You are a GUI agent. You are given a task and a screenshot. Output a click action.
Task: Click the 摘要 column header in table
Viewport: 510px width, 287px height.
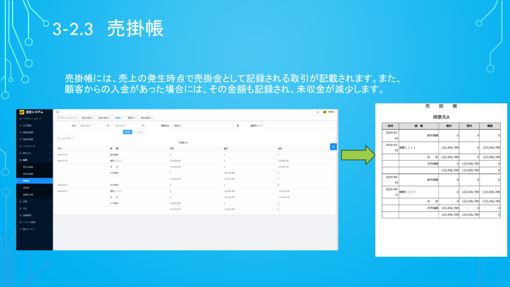tap(114, 148)
